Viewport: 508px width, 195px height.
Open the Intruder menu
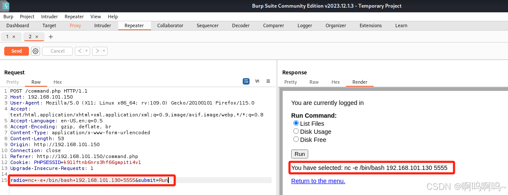(x=50, y=17)
